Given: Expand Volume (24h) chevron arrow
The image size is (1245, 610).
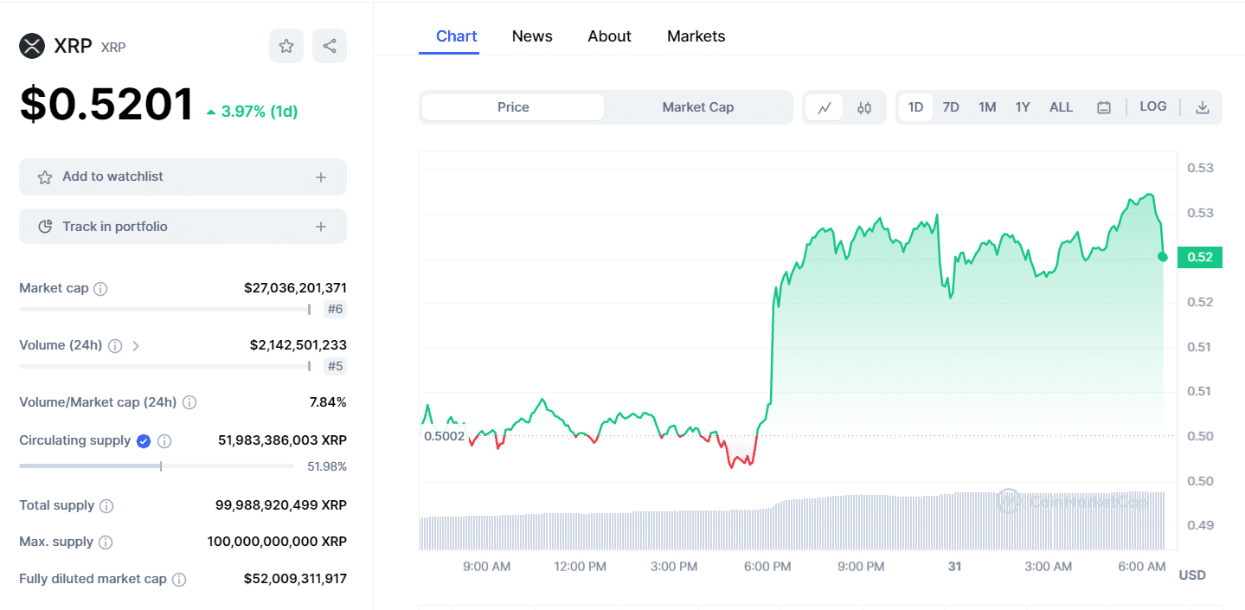Looking at the screenshot, I should click(136, 345).
